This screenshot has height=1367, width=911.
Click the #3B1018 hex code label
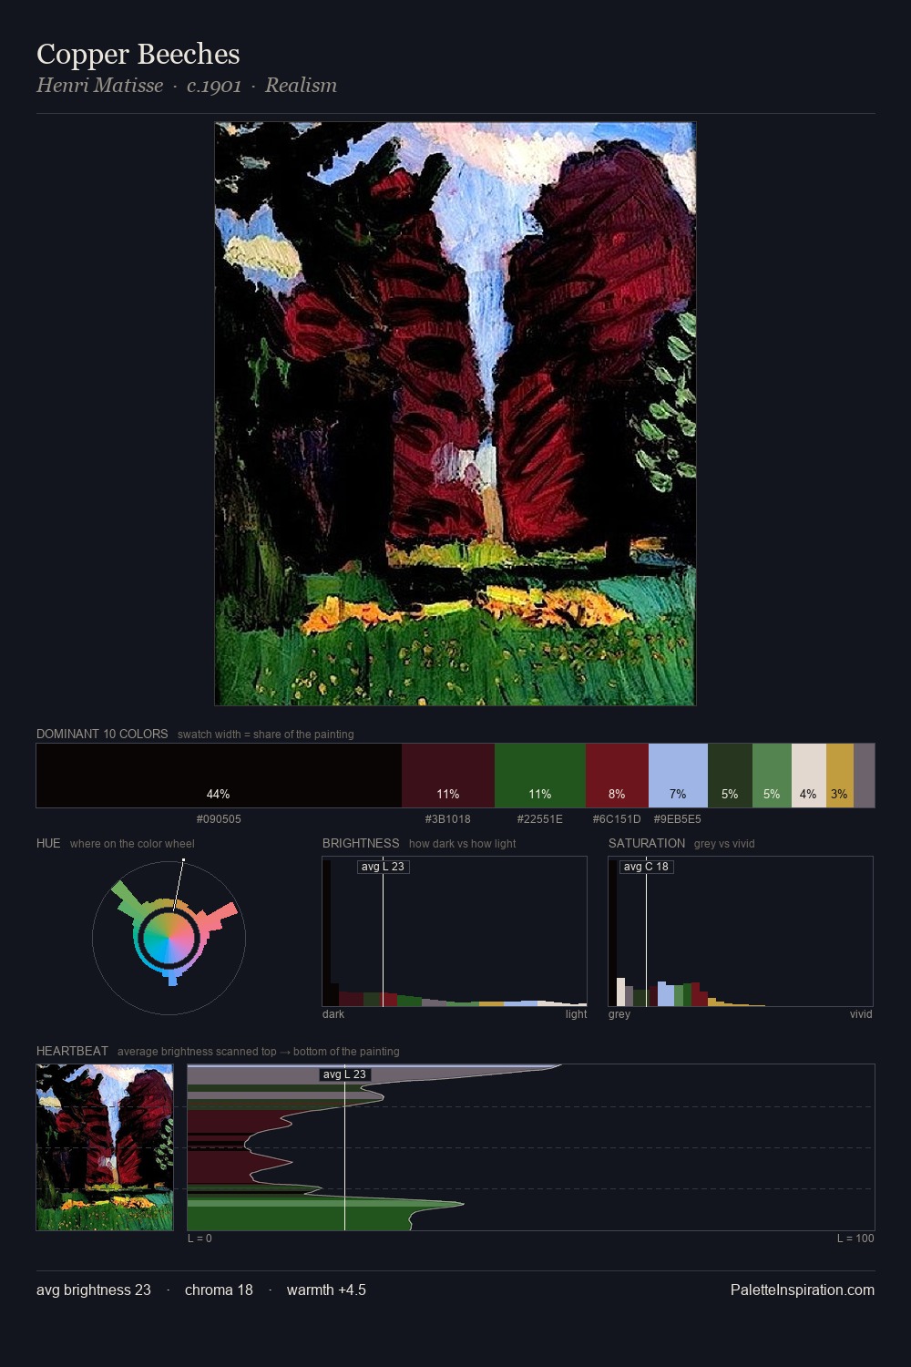tap(448, 819)
